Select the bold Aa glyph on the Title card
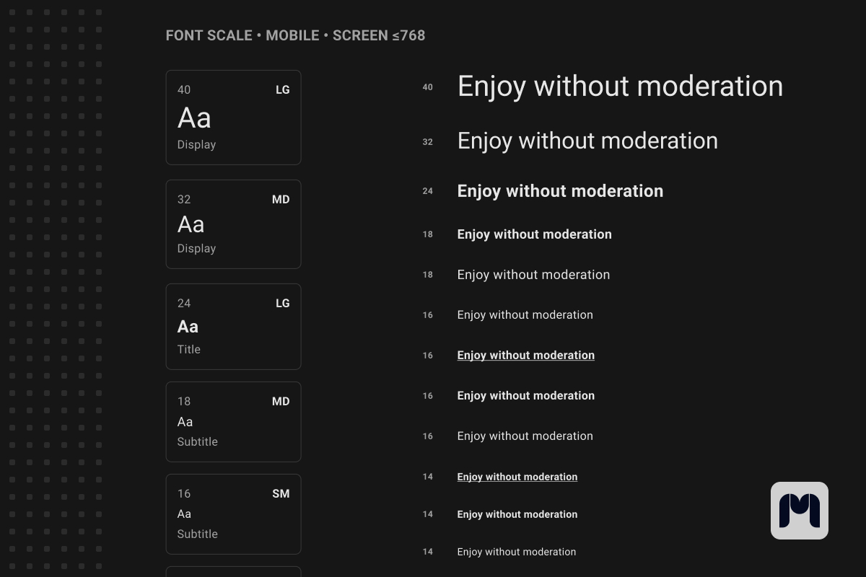Image resolution: width=866 pixels, height=577 pixels. pos(188,326)
